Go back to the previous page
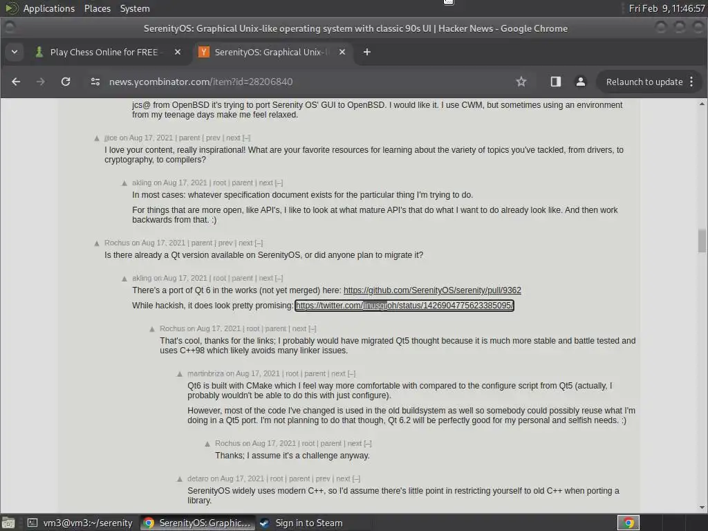The image size is (708, 531). pyautogui.click(x=16, y=82)
